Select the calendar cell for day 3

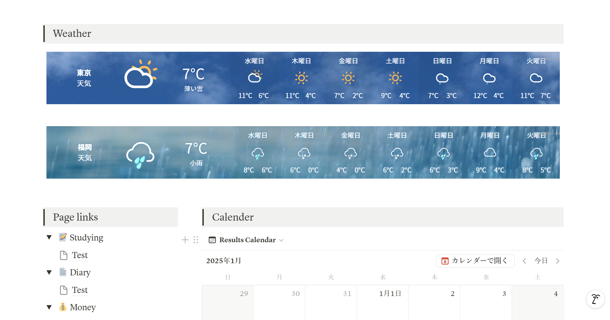[486, 302]
